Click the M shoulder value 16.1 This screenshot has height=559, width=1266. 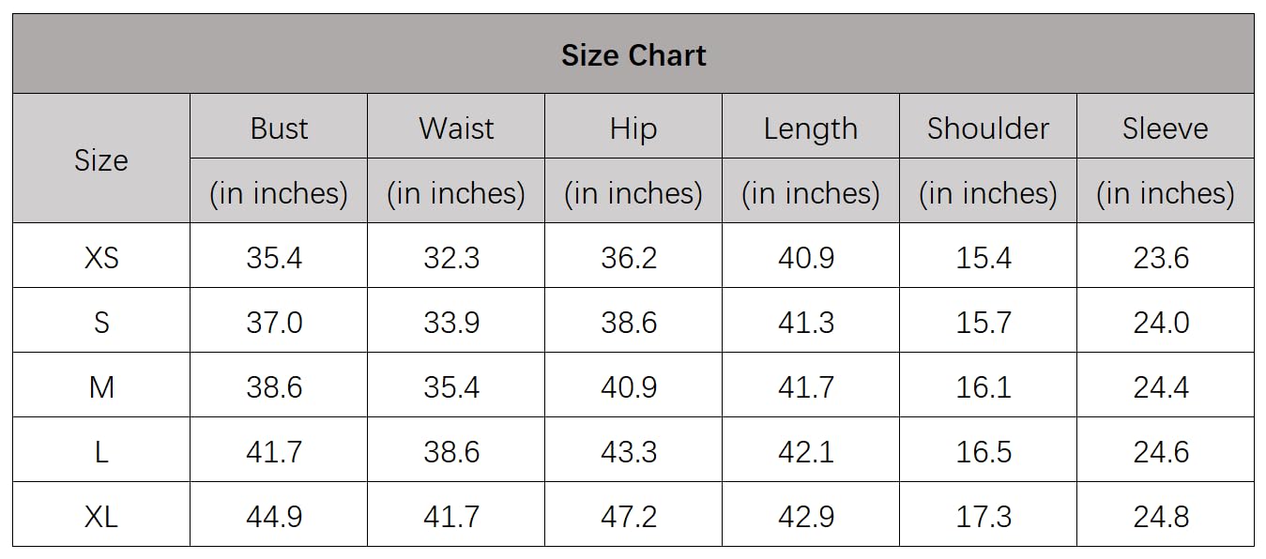pyautogui.click(x=984, y=386)
